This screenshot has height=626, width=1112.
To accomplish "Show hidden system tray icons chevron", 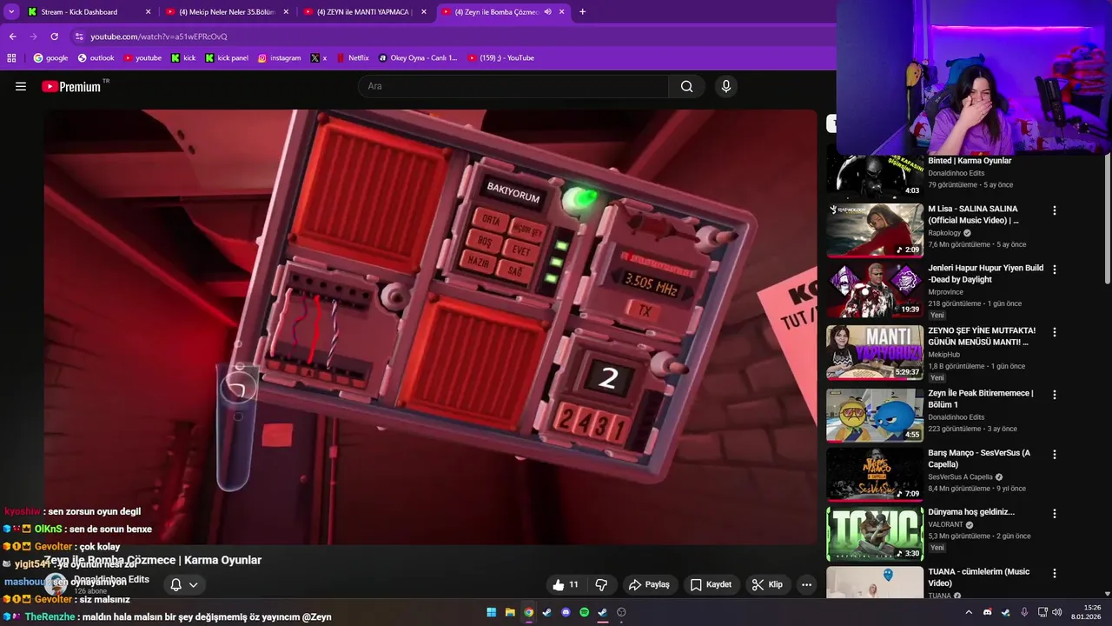I will (969, 612).
